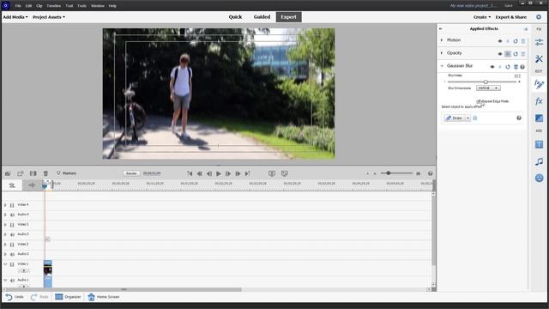Open the Graphics smiley icon in sidebar
The height and width of the screenshot is (309, 549).
click(539, 178)
